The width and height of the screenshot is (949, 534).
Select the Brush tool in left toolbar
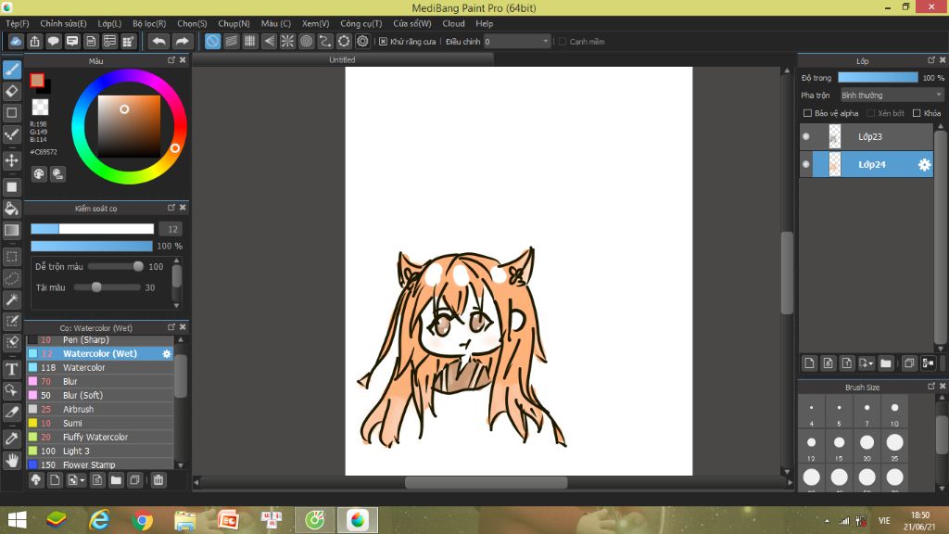tap(11, 70)
